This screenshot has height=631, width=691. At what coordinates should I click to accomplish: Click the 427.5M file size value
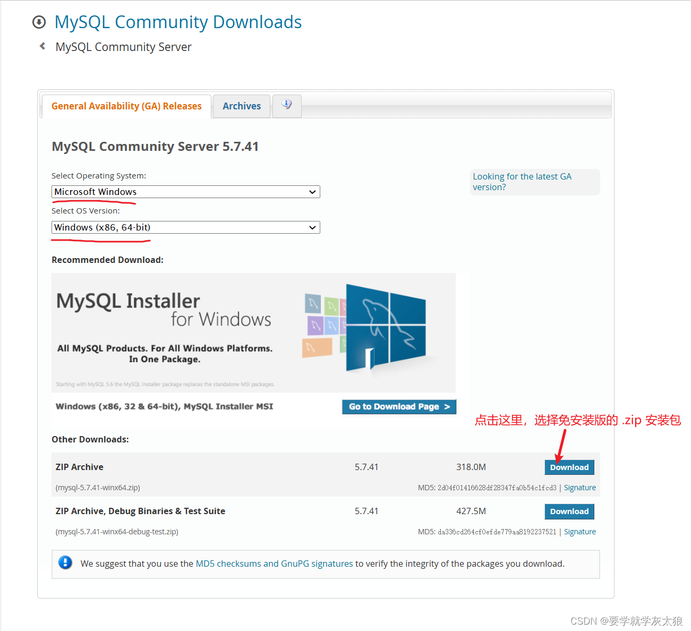[471, 511]
